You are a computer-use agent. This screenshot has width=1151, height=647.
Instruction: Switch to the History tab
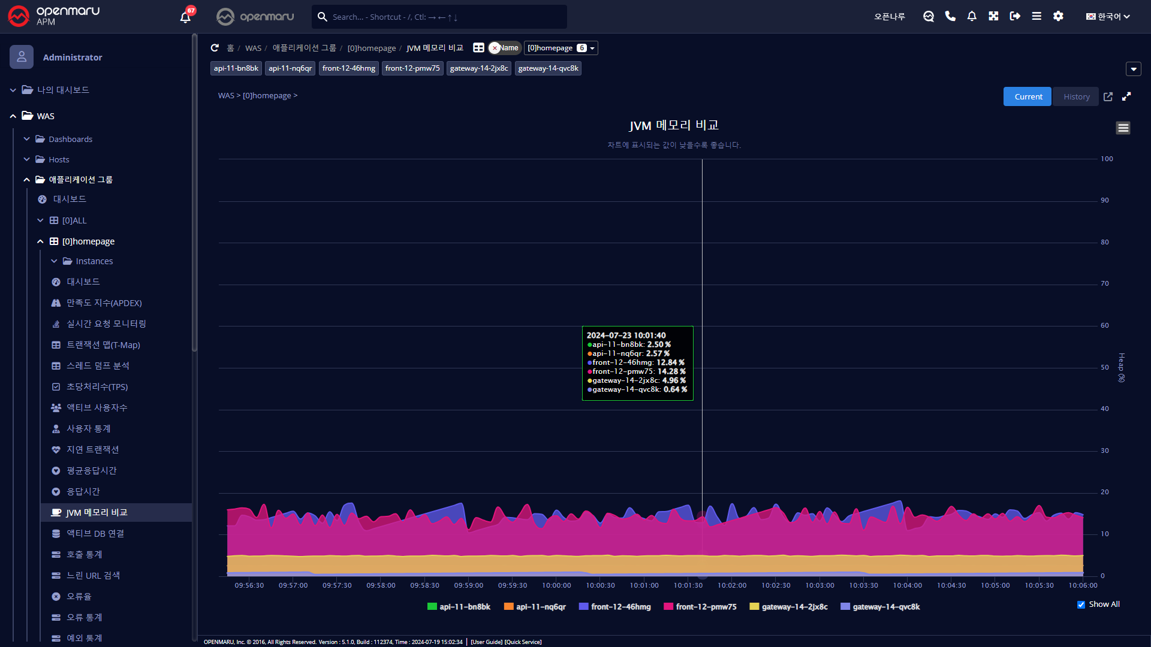coord(1076,96)
